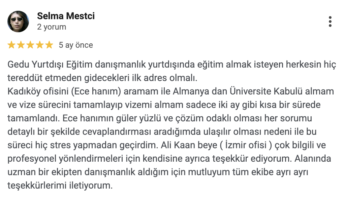Select the fourth rating star
Image resolution: width=343 pixels, height=199 pixels.
tap(40, 45)
